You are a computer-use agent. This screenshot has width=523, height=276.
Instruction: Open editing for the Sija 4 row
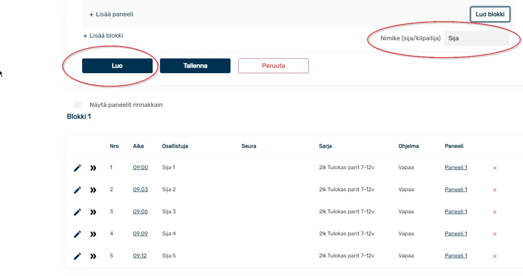pos(77,234)
